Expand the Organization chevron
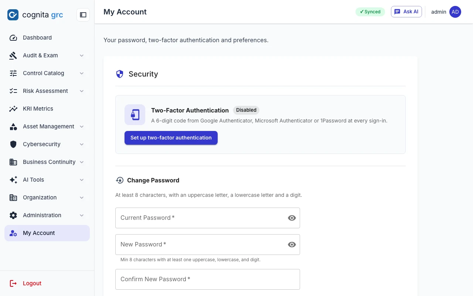The height and width of the screenshot is (296, 473). [82, 198]
